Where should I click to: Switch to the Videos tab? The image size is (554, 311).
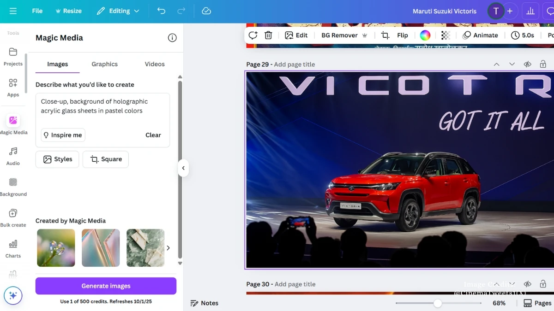(155, 64)
